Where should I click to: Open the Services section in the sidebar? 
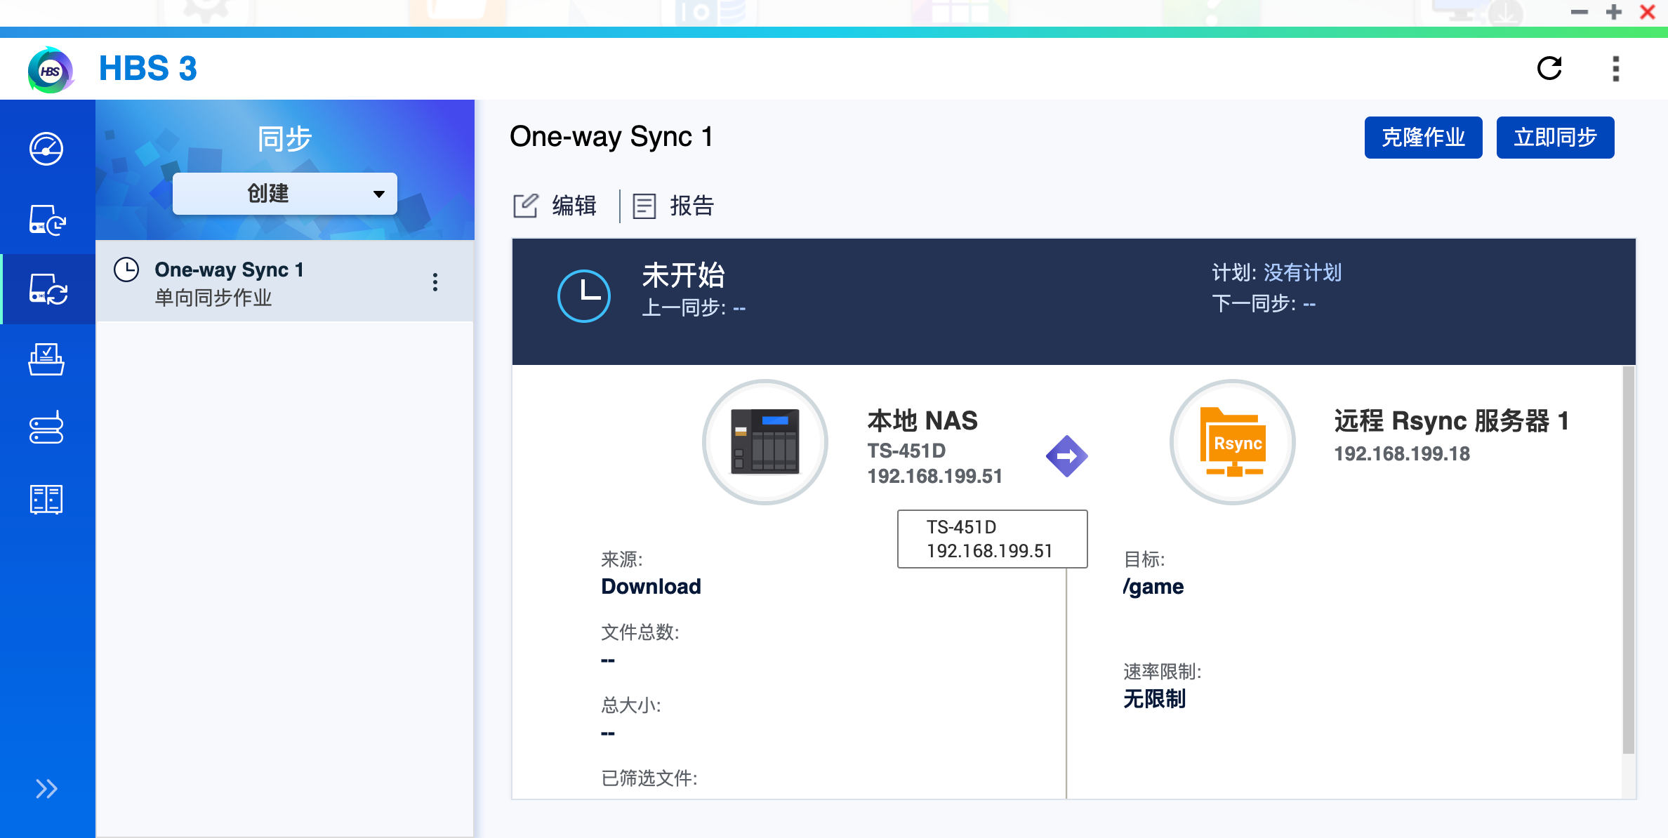coord(46,499)
